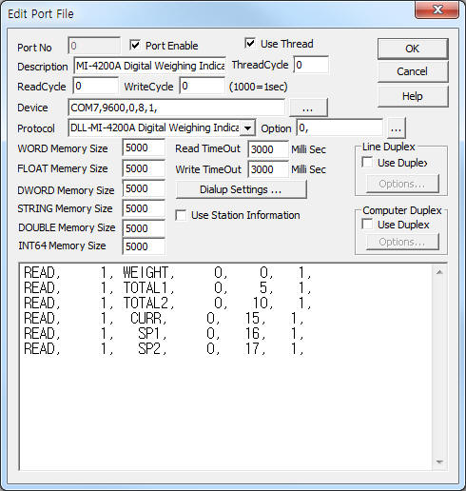The height and width of the screenshot is (491, 466).
Task: Enable Use Station Information checkbox
Action: coord(181,215)
